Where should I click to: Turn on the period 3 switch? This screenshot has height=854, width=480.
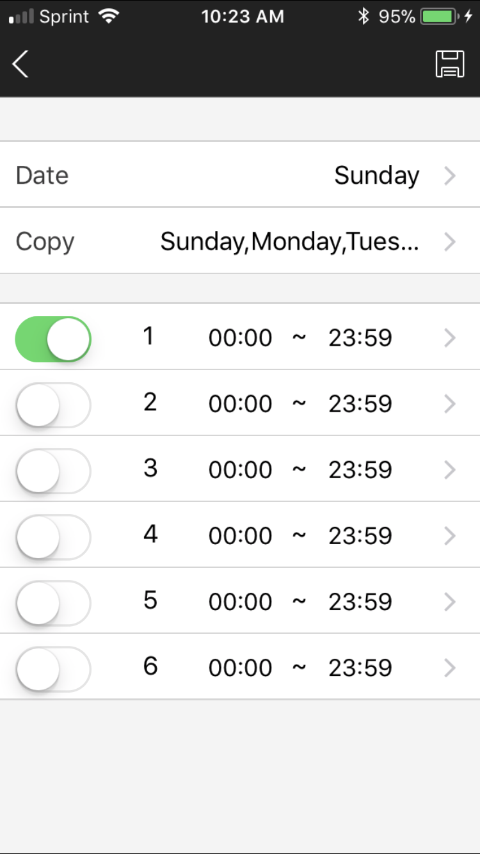53,471
